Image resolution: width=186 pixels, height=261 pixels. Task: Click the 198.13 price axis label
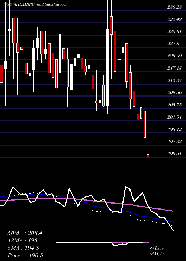tap(174, 129)
